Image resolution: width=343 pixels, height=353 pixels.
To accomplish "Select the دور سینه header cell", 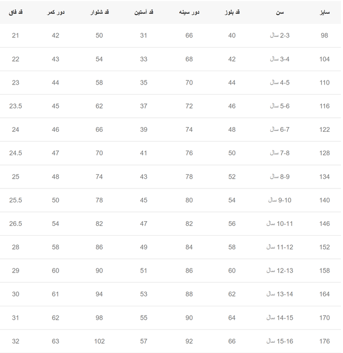I will 189,12.
